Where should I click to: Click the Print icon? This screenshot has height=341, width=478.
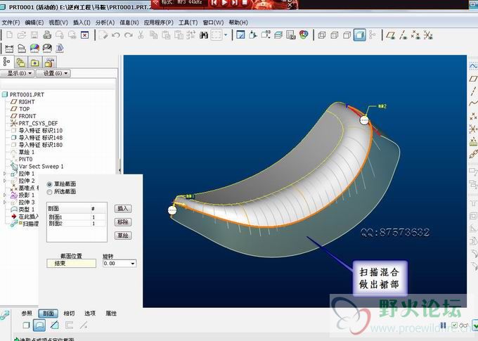tap(47, 35)
